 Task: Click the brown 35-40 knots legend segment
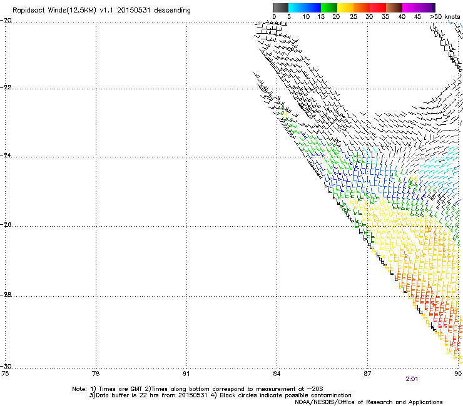[394, 7]
